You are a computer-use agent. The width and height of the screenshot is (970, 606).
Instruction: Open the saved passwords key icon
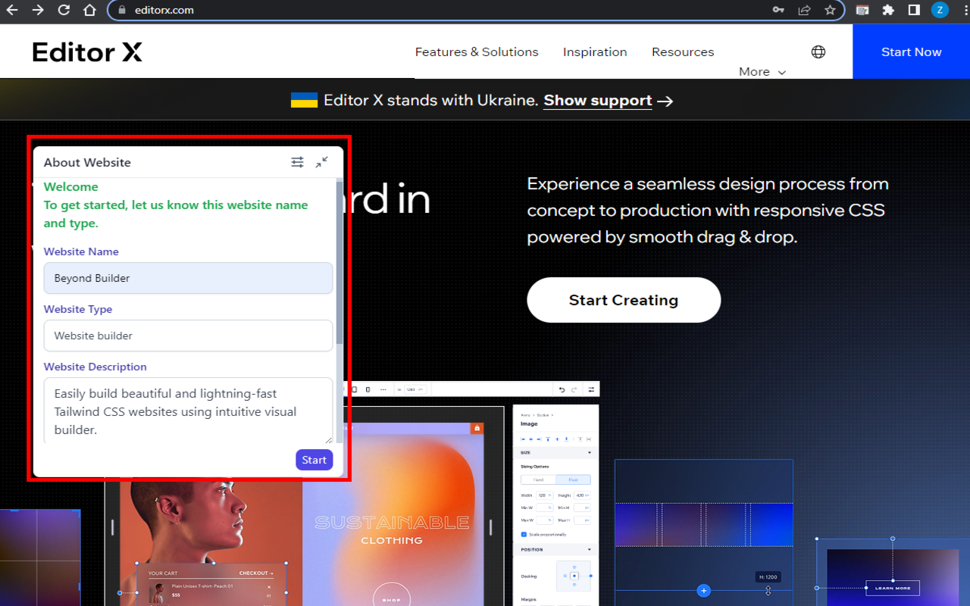pos(778,10)
